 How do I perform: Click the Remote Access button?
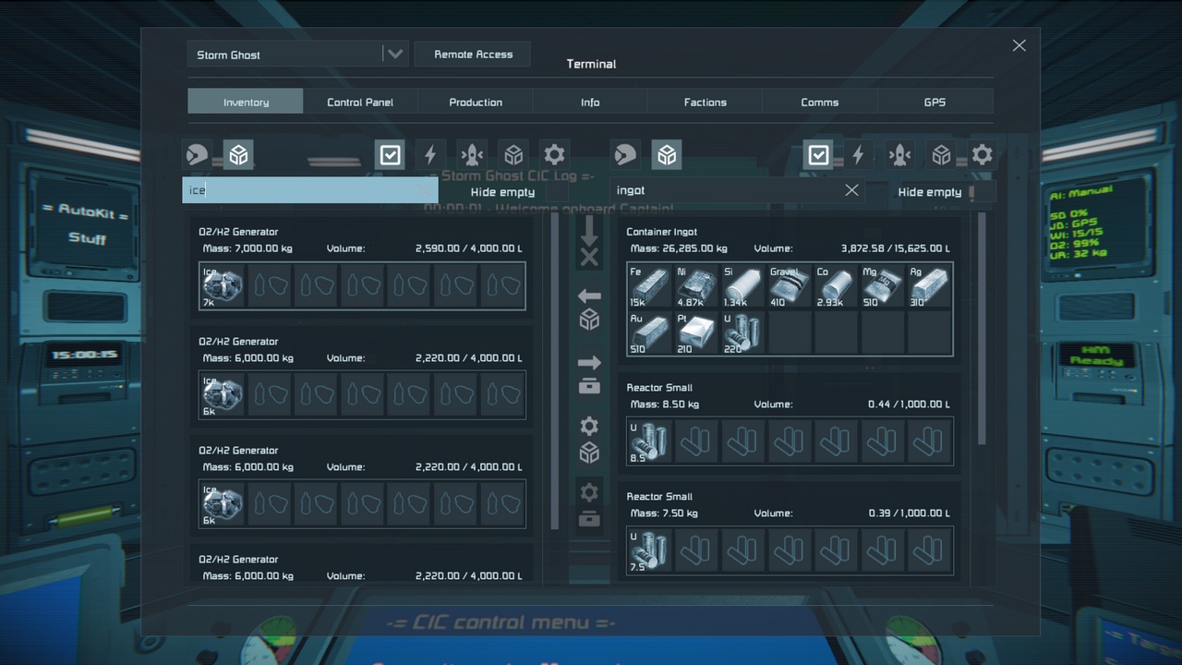(x=473, y=54)
